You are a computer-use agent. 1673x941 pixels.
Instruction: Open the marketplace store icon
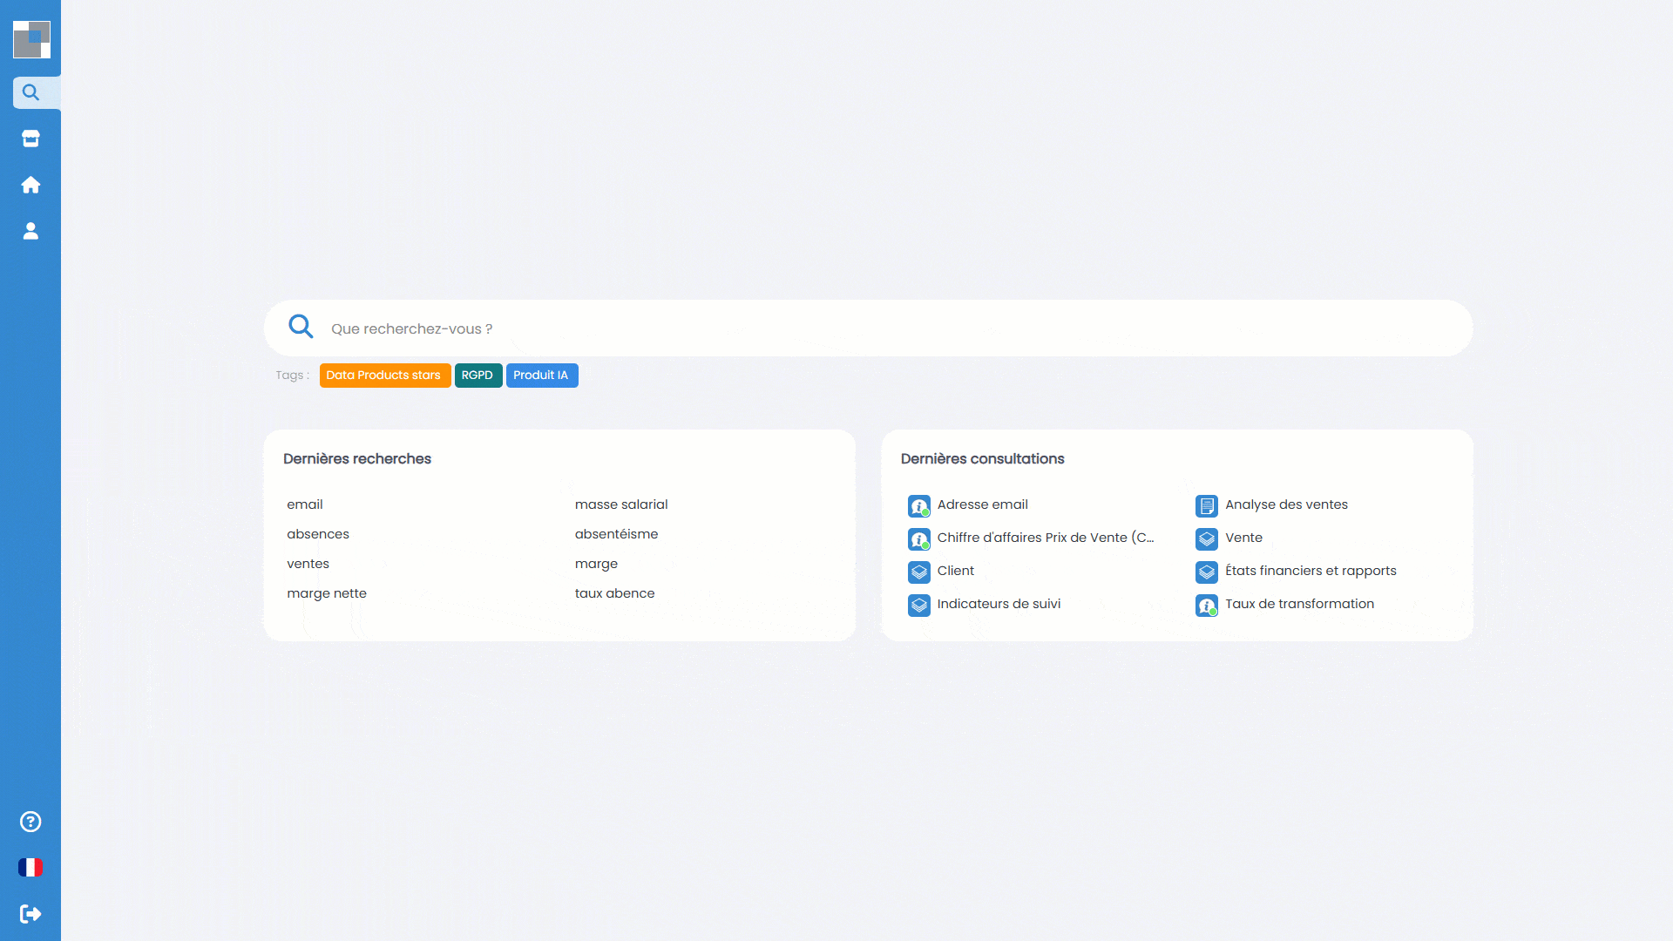(x=30, y=139)
